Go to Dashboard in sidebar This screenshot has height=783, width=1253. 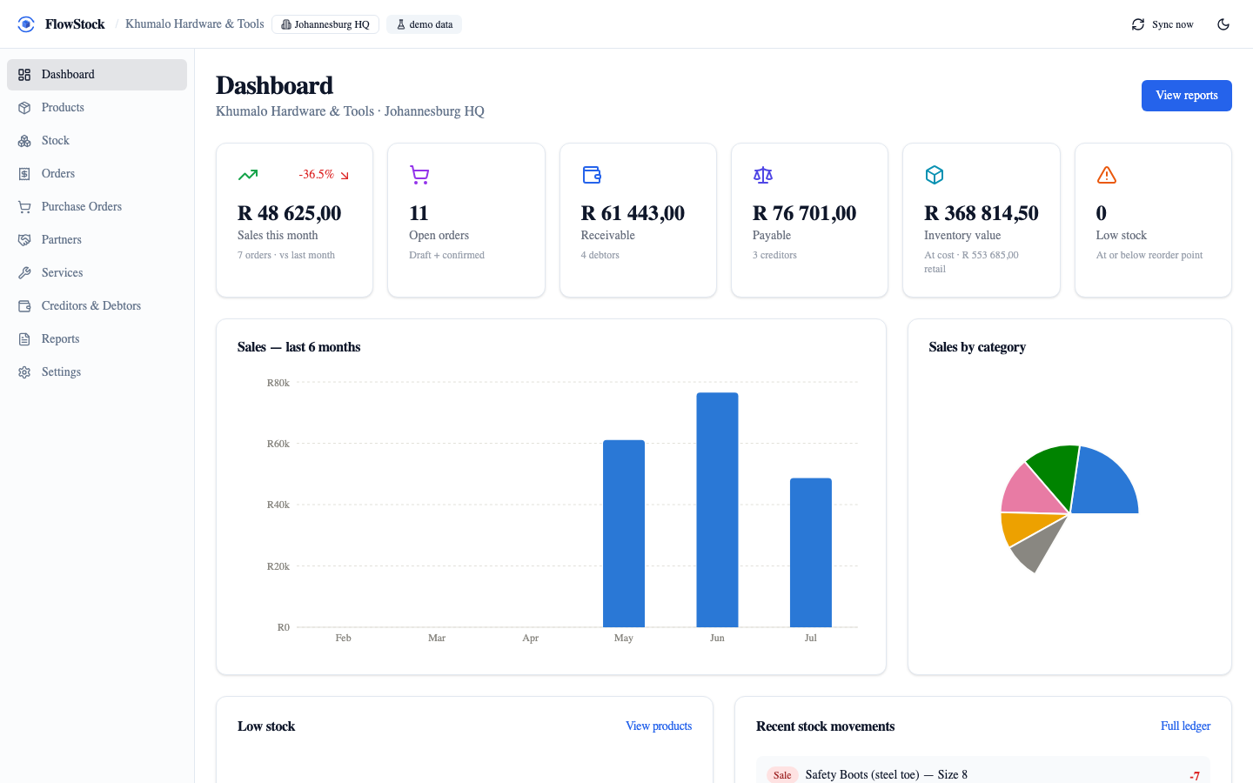pos(97,75)
